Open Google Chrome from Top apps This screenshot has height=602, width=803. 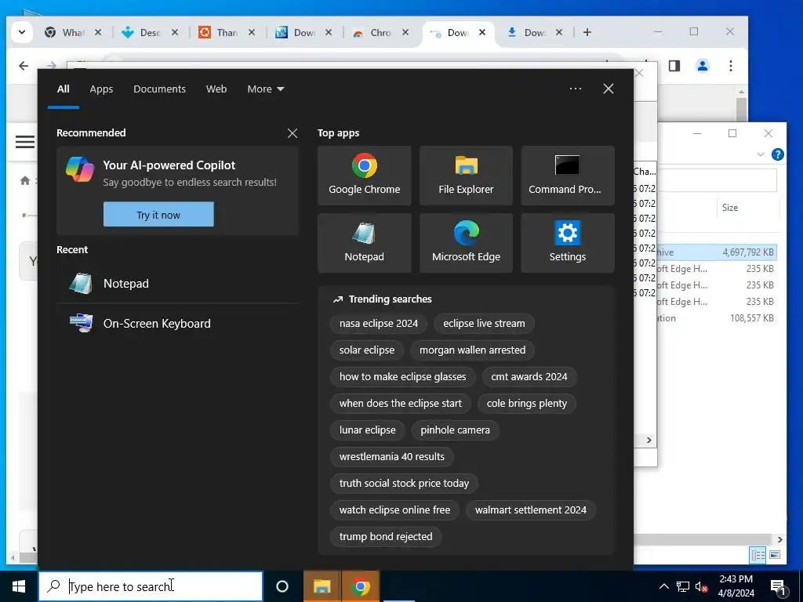tap(364, 176)
